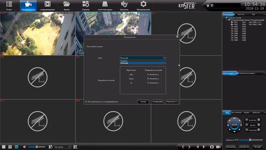The height and width of the screenshot is (150, 266).
Task: Take a snapshot with camera icon
Action: [x=212, y=147]
